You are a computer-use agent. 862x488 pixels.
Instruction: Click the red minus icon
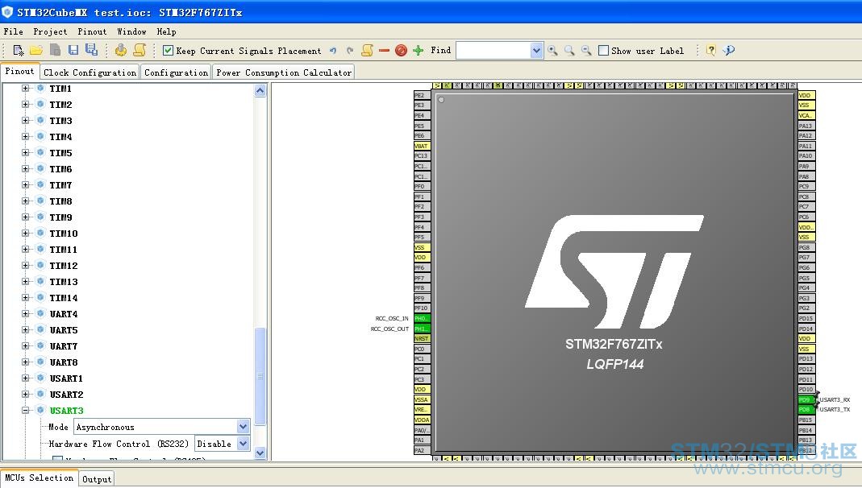click(x=384, y=51)
